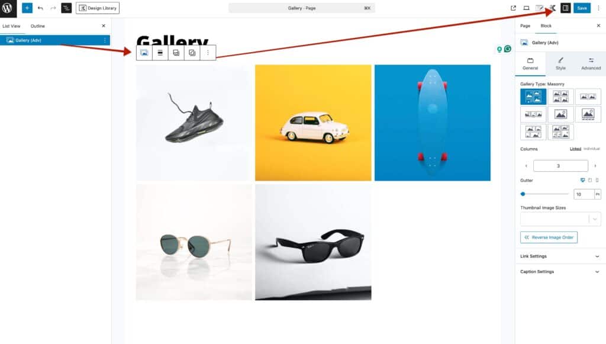Screen dimensions: 606x344
Task: Click the Document Overview list icon
Action: (x=66, y=8)
